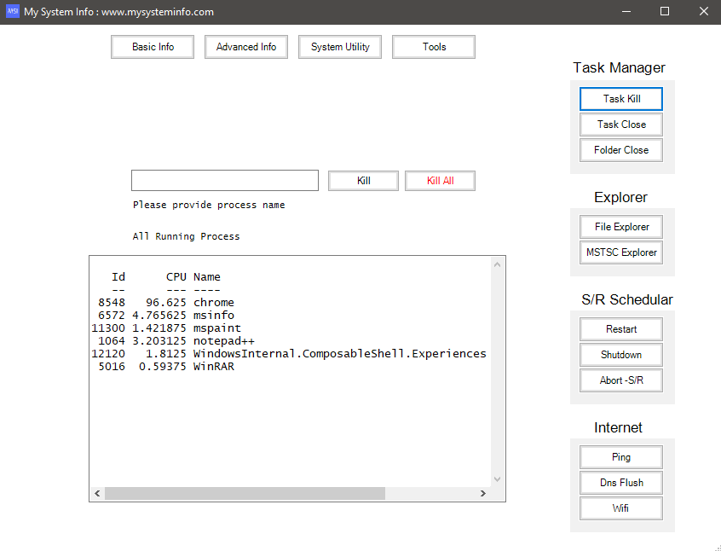Run Dns Flush
The image size is (721, 551).
point(621,483)
